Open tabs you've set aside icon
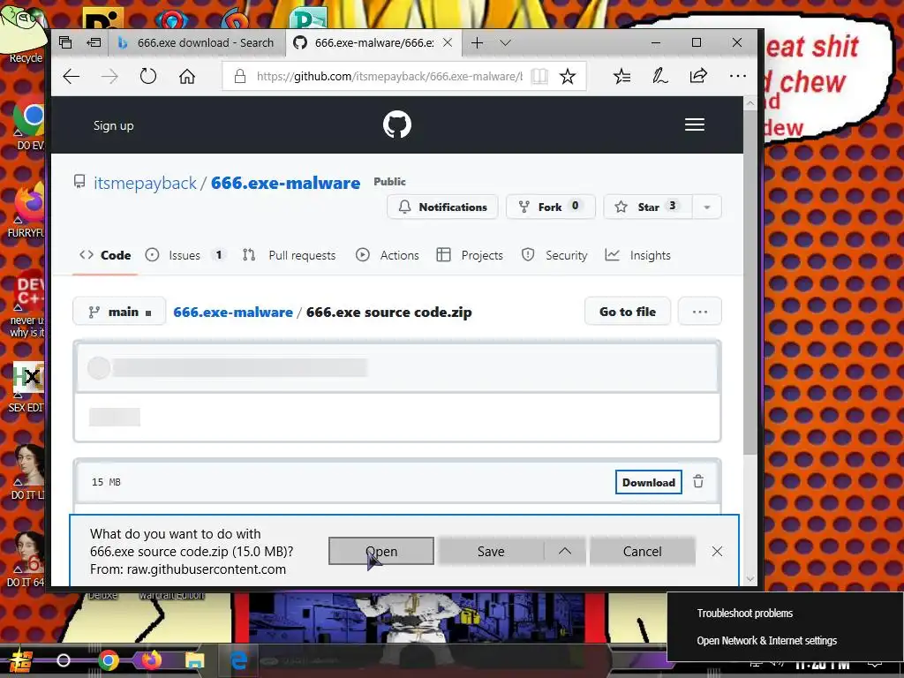Viewport: 904px width, 678px height. [65, 42]
